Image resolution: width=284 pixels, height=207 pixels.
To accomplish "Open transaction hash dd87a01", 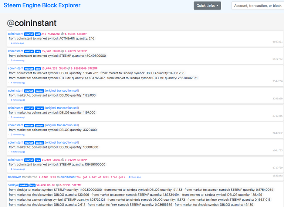I will 277,42.
